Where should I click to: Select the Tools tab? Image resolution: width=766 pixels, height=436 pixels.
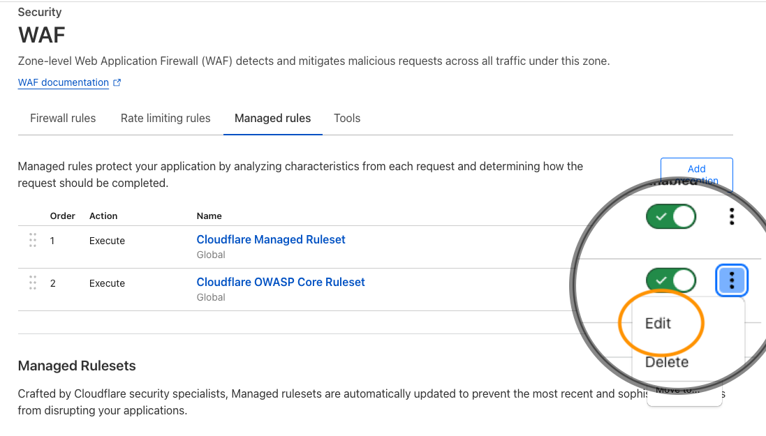point(347,118)
